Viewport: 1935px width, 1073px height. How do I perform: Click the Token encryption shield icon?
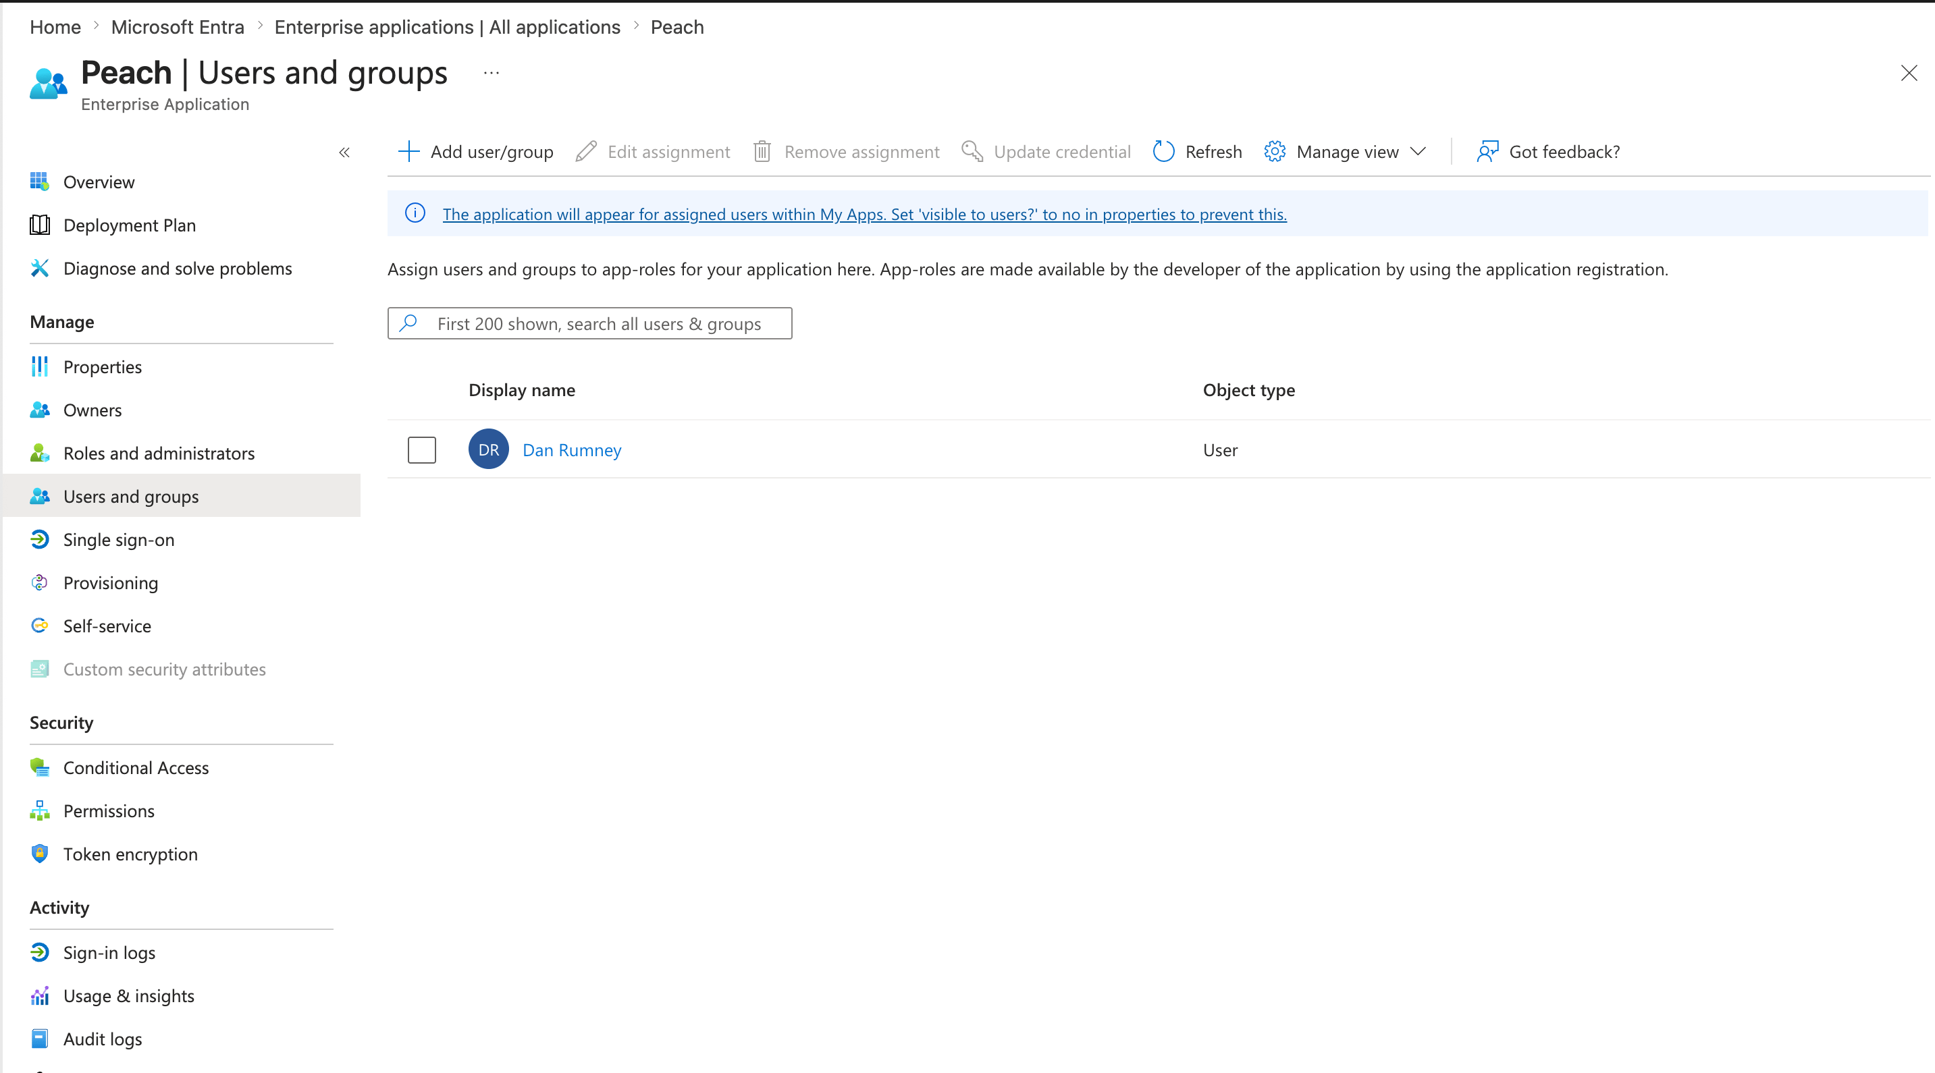[40, 854]
